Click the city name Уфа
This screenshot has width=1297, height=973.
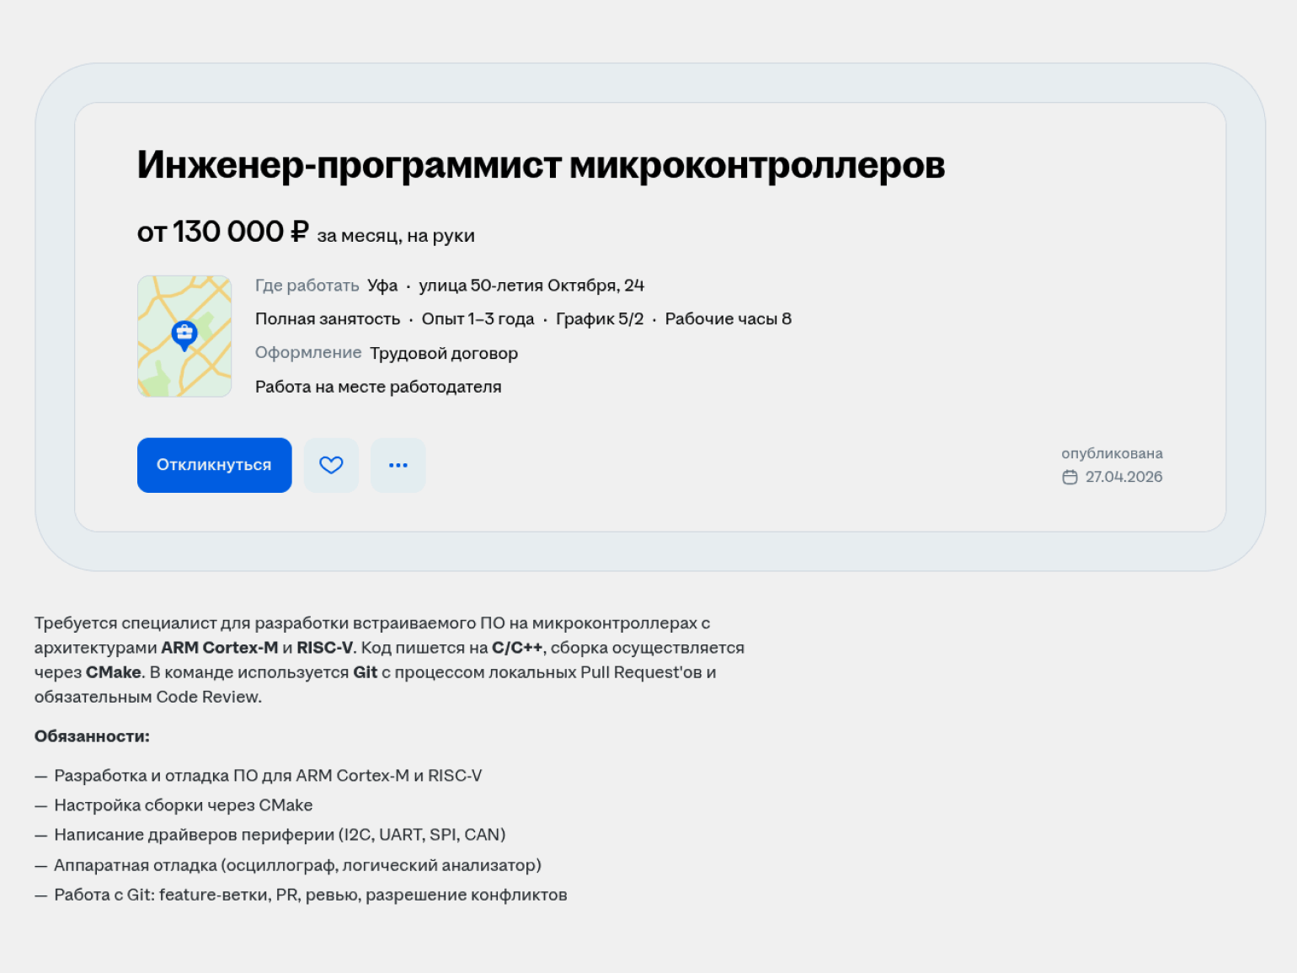(x=382, y=286)
